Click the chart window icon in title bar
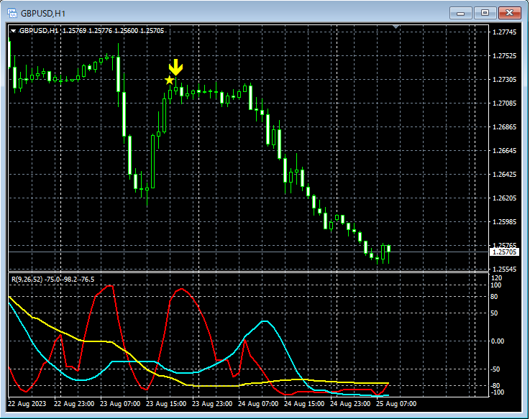 point(13,13)
